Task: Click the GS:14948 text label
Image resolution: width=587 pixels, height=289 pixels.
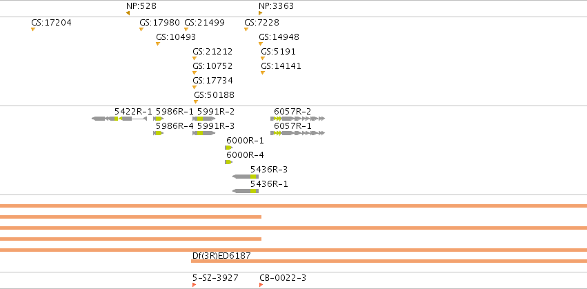Action: 279,37
